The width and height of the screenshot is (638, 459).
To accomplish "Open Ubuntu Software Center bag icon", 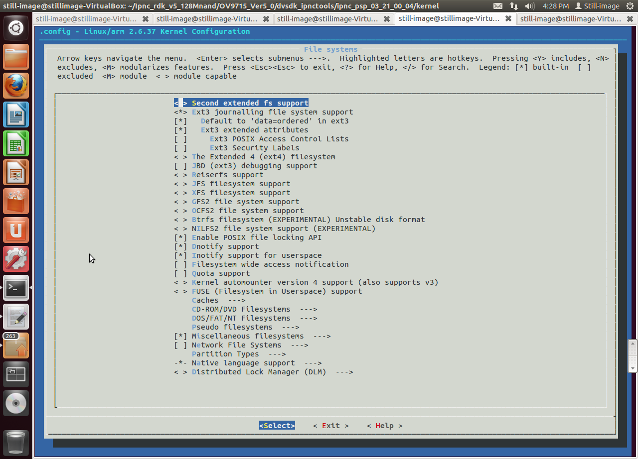I will point(16,201).
